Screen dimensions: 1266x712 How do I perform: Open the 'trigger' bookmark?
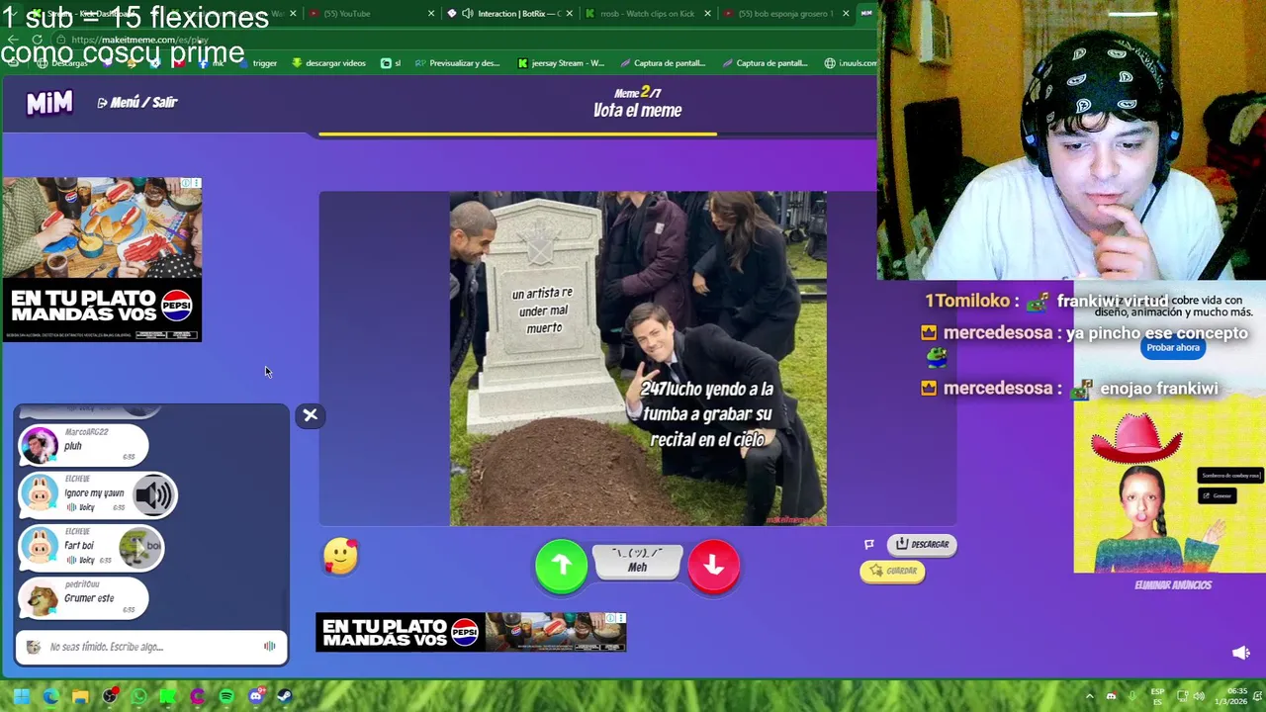(x=256, y=63)
